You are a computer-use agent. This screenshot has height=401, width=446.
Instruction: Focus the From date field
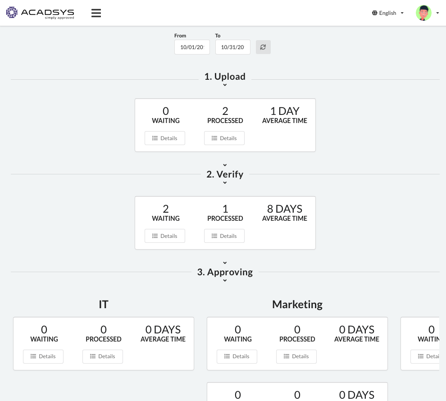click(192, 47)
